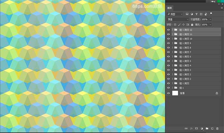Hide group 组 1 拷贝 11
Image resolution: width=224 pixels, height=133 pixels.
(x=169, y=34)
